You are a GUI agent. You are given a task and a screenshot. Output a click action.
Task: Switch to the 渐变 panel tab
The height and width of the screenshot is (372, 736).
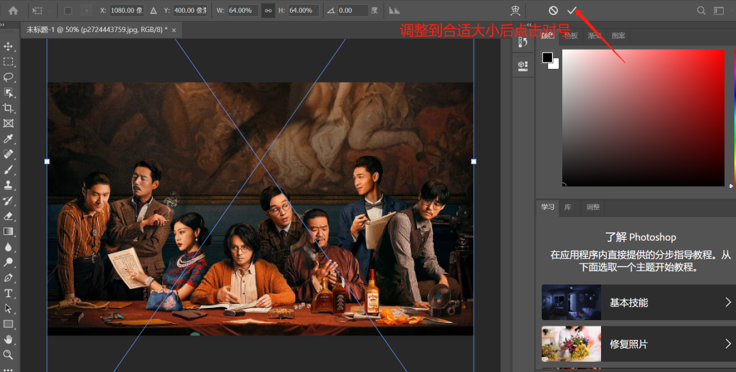tap(595, 36)
